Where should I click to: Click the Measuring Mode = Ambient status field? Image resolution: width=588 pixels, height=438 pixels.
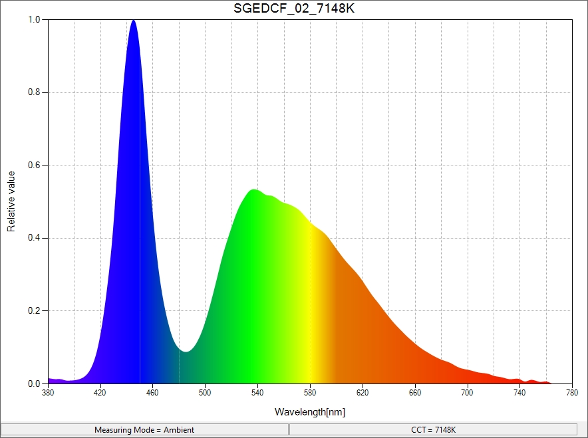(x=144, y=429)
